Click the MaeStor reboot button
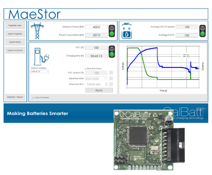 point(15,97)
